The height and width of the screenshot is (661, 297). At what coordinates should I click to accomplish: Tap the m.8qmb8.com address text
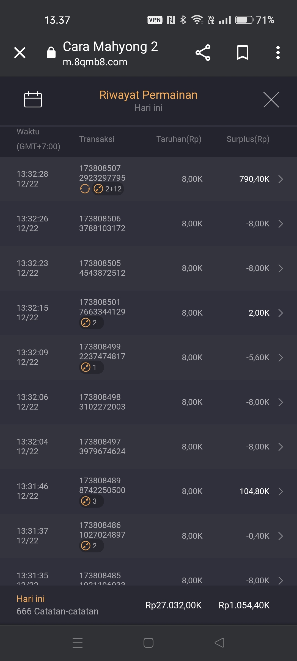tap(95, 62)
